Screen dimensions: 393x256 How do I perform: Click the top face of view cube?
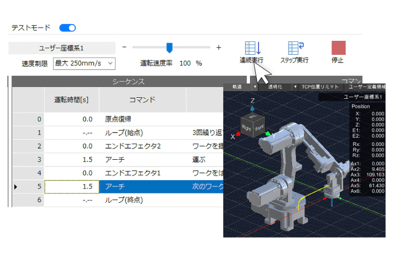[253, 116]
